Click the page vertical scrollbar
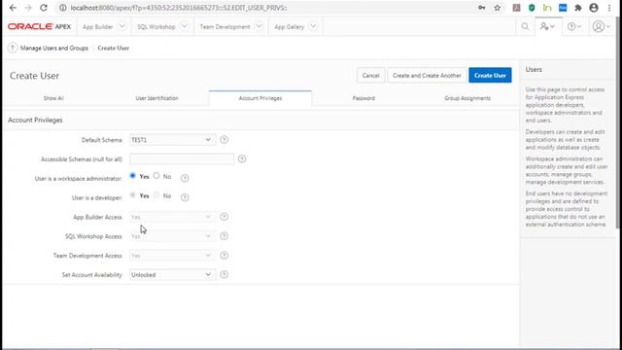The width and height of the screenshot is (622, 350). (618, 123)
